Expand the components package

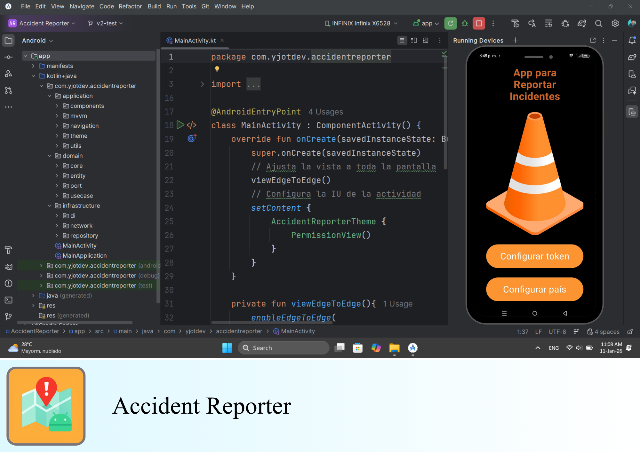(57, 106)
